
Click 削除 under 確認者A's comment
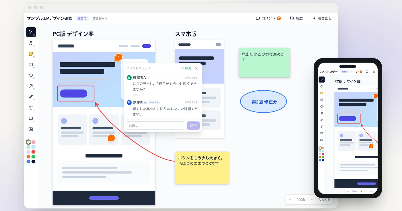135,95
